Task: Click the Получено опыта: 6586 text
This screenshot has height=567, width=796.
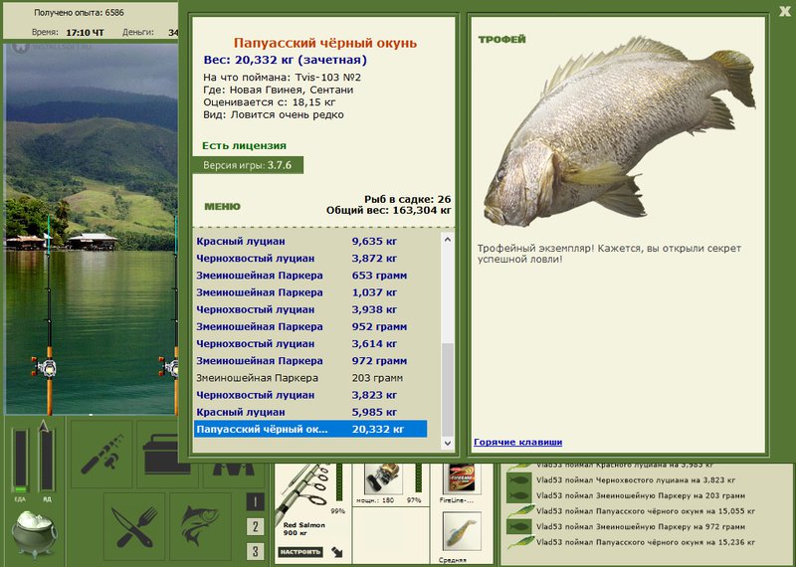Action: point(80,13)
